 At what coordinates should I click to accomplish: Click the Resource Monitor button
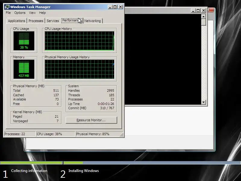pyautogui.click(x=91, y=120)
